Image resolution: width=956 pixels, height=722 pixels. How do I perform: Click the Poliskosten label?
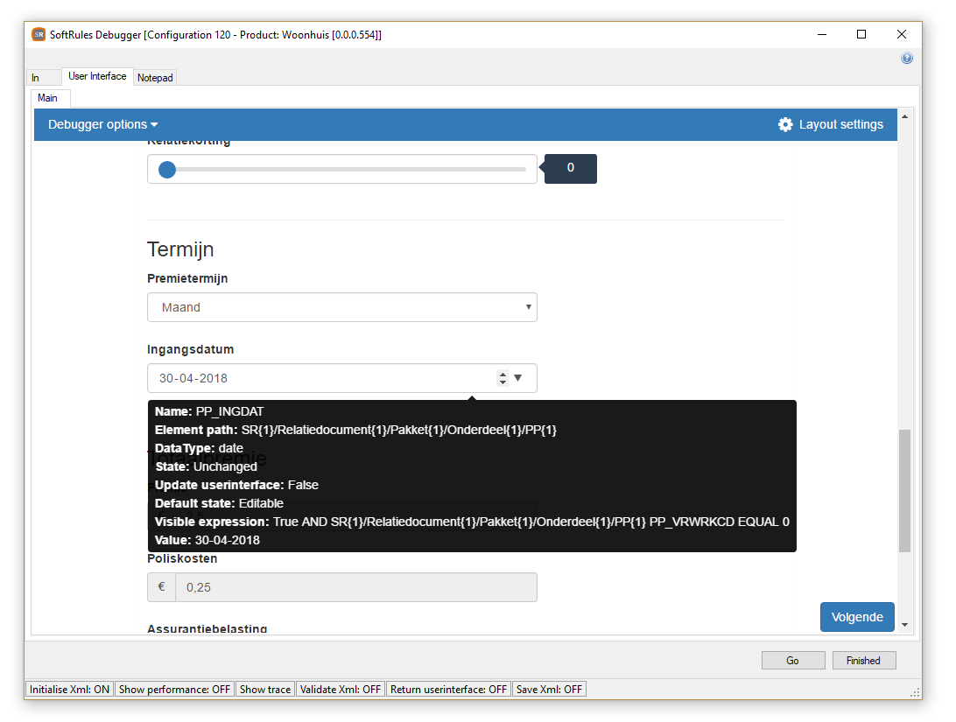182,558
